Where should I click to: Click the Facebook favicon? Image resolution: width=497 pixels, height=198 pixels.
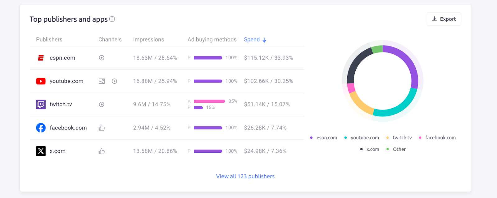(40, 128)
